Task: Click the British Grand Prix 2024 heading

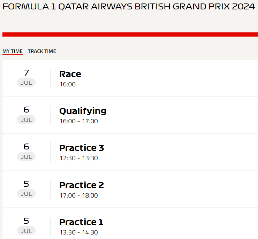Action: (x=129, y=7)
